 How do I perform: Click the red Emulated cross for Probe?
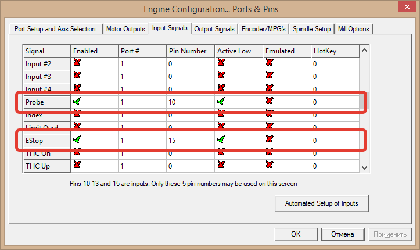pyautogui.click(x=269, y=102)
